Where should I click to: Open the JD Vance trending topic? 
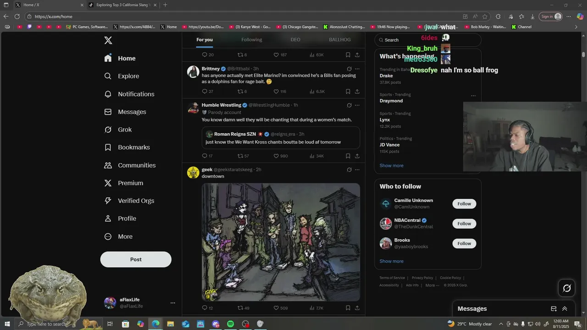pos(389,145)
